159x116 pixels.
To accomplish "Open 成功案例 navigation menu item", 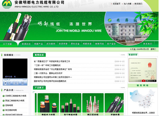I will (51, 44).
